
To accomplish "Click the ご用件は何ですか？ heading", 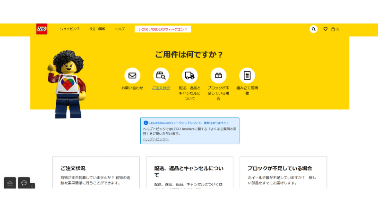I will (189, 55).
